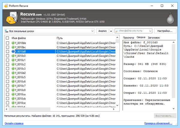Check the box for f_0010d0
The width and height of the screenshot is (180, 128).
tap(7, 51)
